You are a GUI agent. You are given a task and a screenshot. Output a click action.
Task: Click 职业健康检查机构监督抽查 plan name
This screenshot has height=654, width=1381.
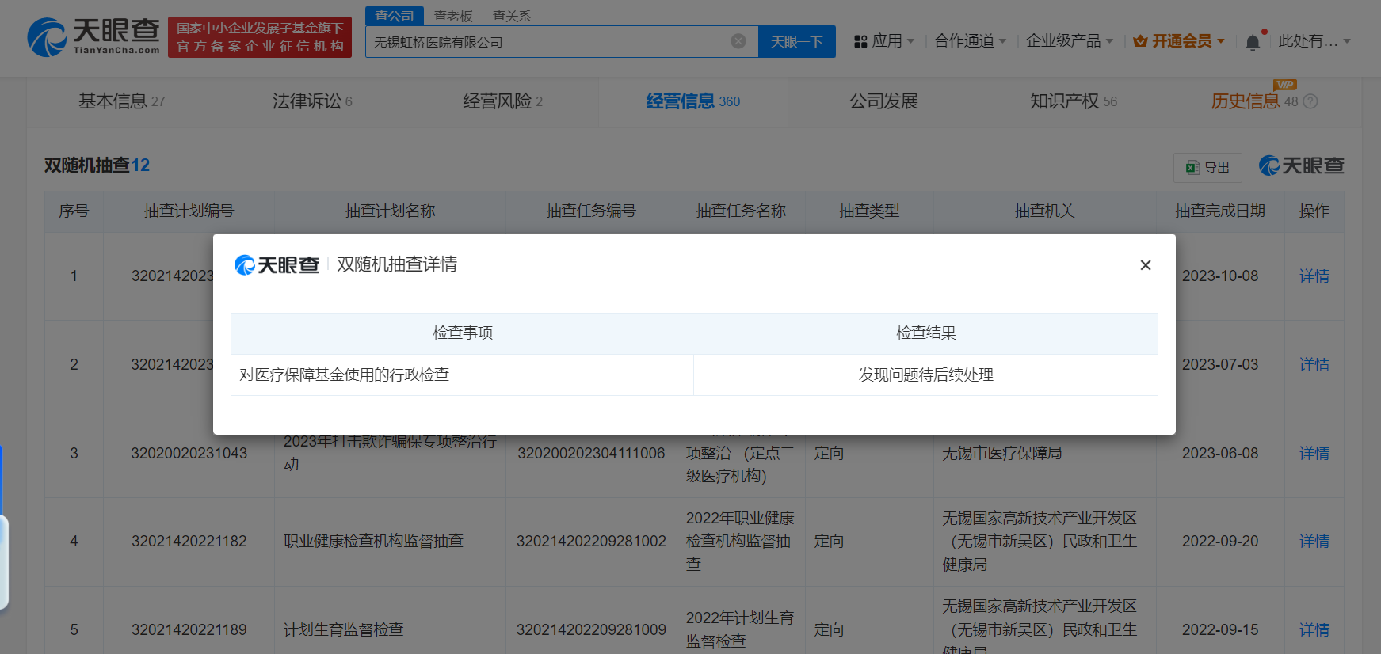tap(374, 542)
